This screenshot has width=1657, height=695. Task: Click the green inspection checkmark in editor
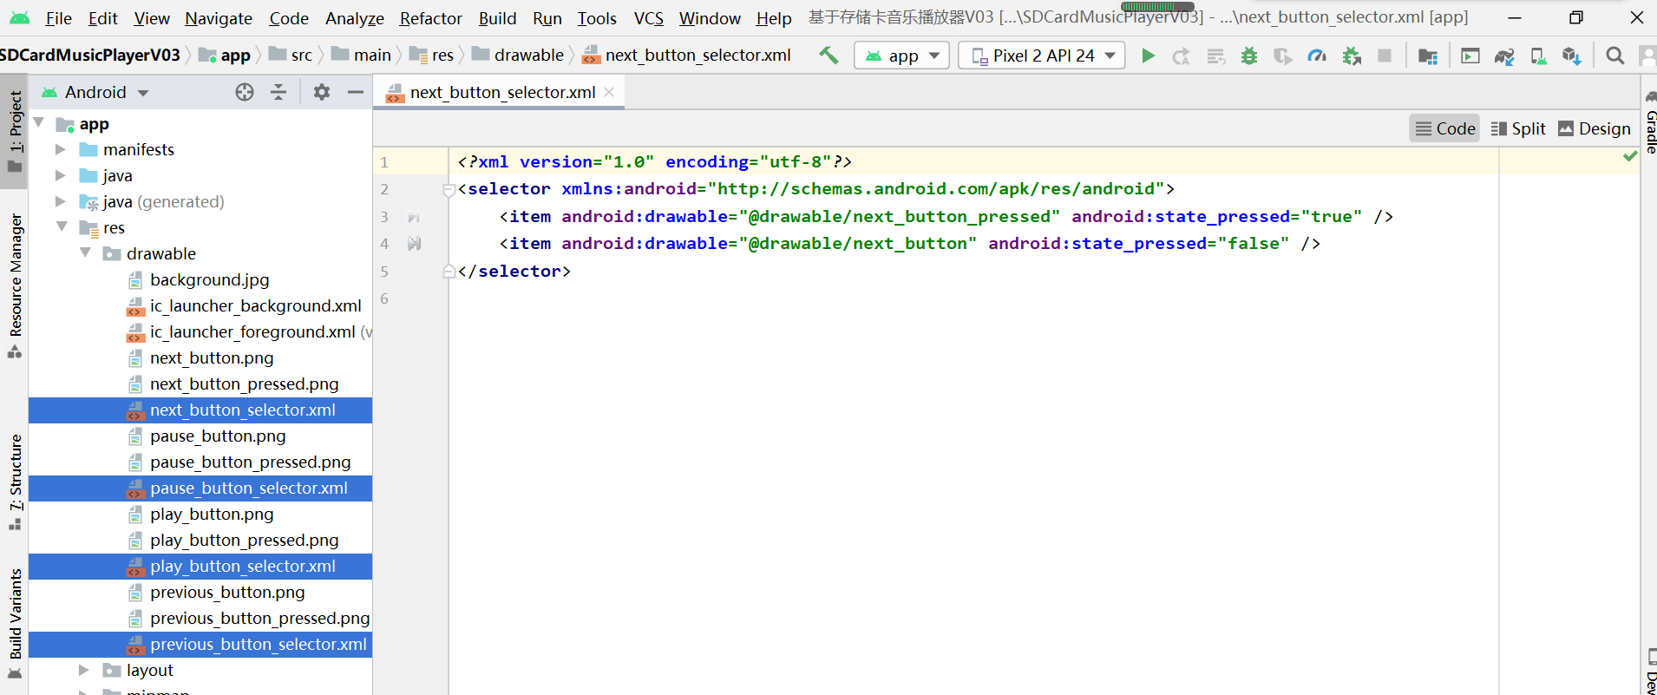click(1630, 156)
